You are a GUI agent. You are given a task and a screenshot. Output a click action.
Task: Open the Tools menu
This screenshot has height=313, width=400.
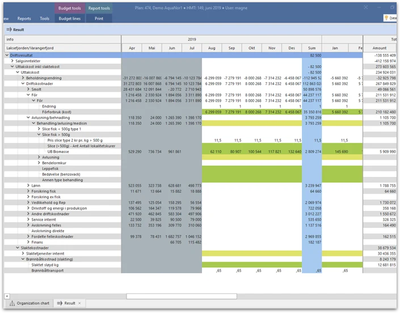coord(44,19)
